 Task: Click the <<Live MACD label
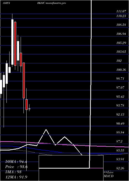(x=109, y=174)
